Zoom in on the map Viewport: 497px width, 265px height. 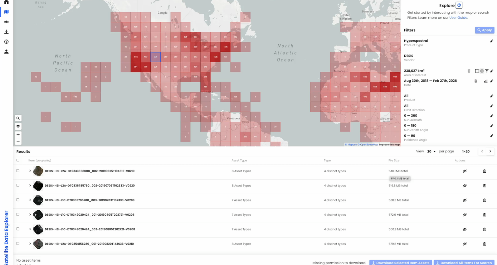tap(18, 134)
